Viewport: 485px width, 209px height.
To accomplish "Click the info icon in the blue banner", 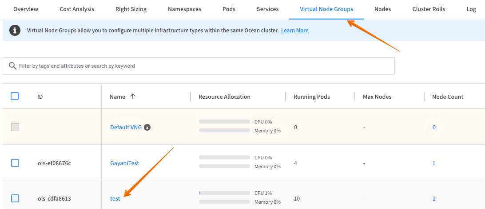I will tap(15, 31).
